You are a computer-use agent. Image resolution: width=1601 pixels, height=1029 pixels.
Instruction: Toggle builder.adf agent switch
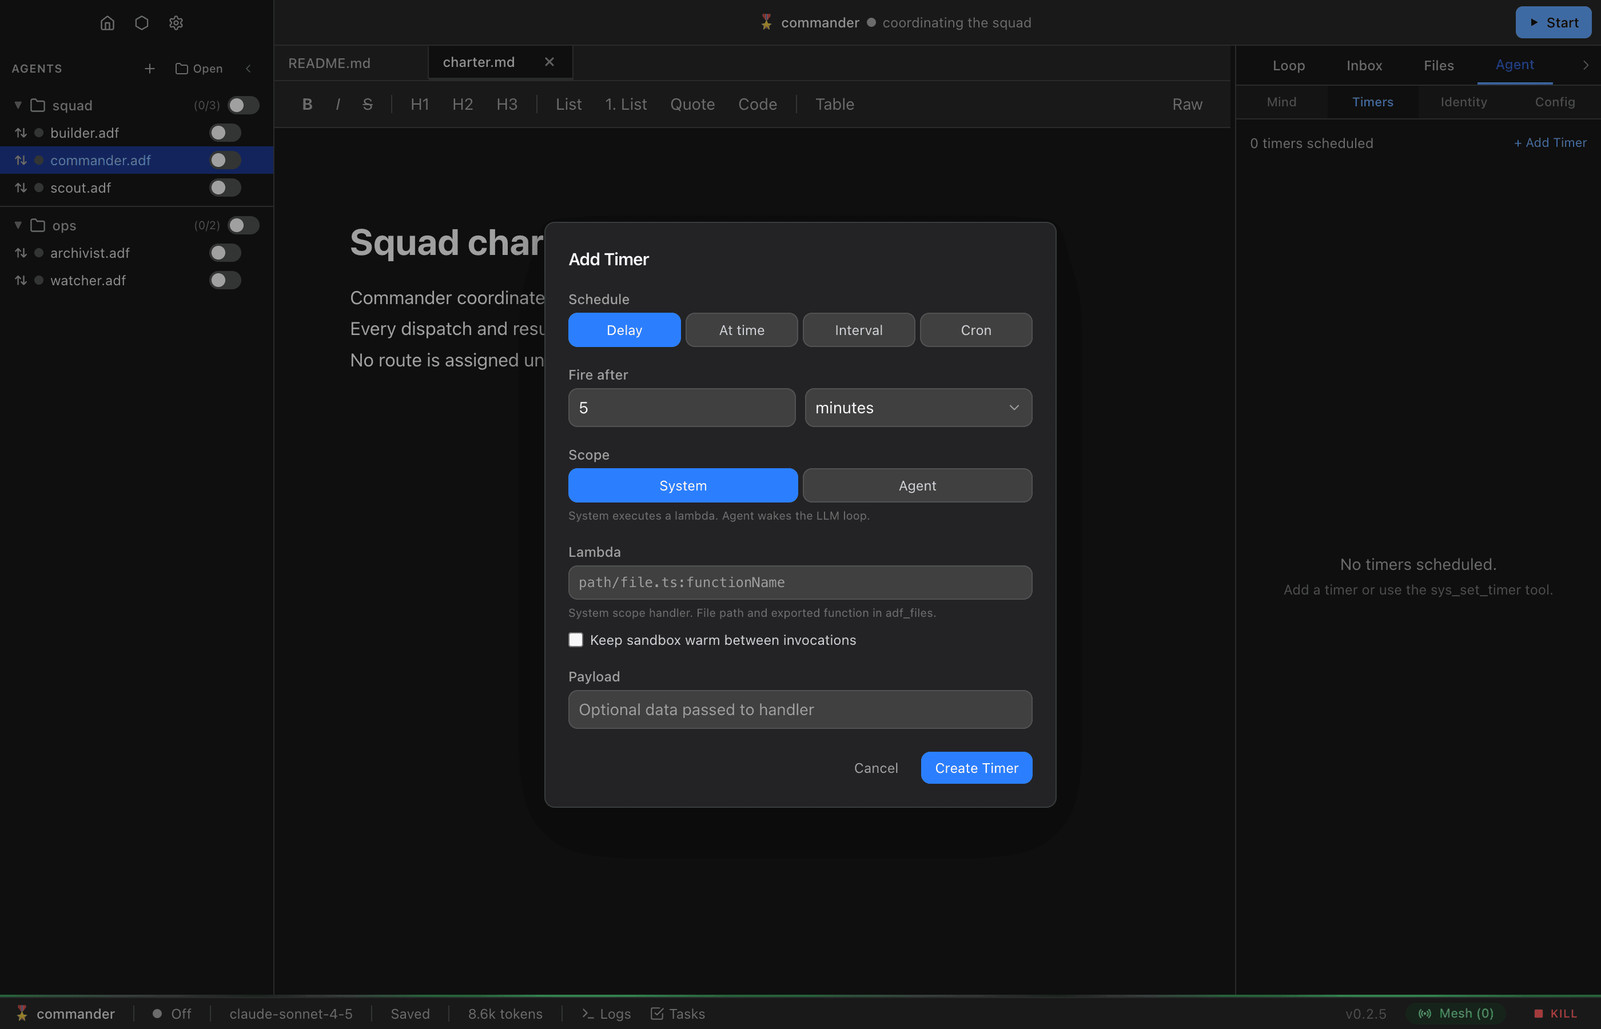click(x=225, y=133)
